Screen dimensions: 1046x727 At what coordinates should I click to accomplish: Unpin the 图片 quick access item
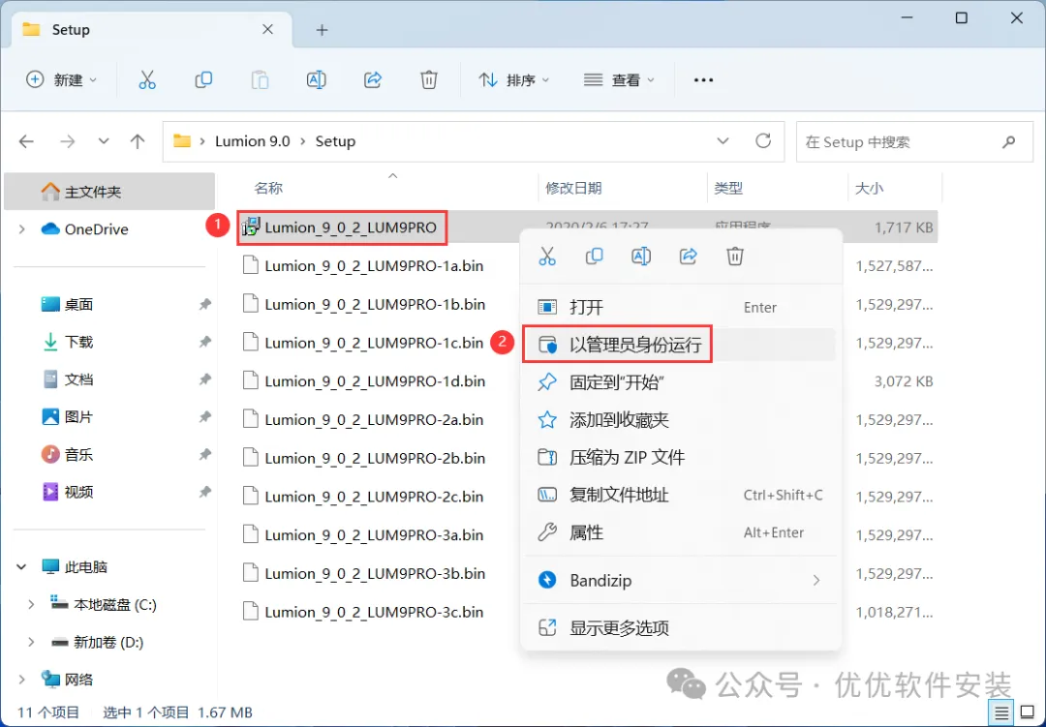point(204,417)
